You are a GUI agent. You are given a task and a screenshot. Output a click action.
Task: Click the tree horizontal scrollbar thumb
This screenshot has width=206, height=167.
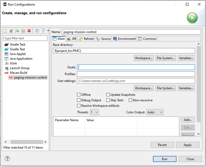(27, 142)
